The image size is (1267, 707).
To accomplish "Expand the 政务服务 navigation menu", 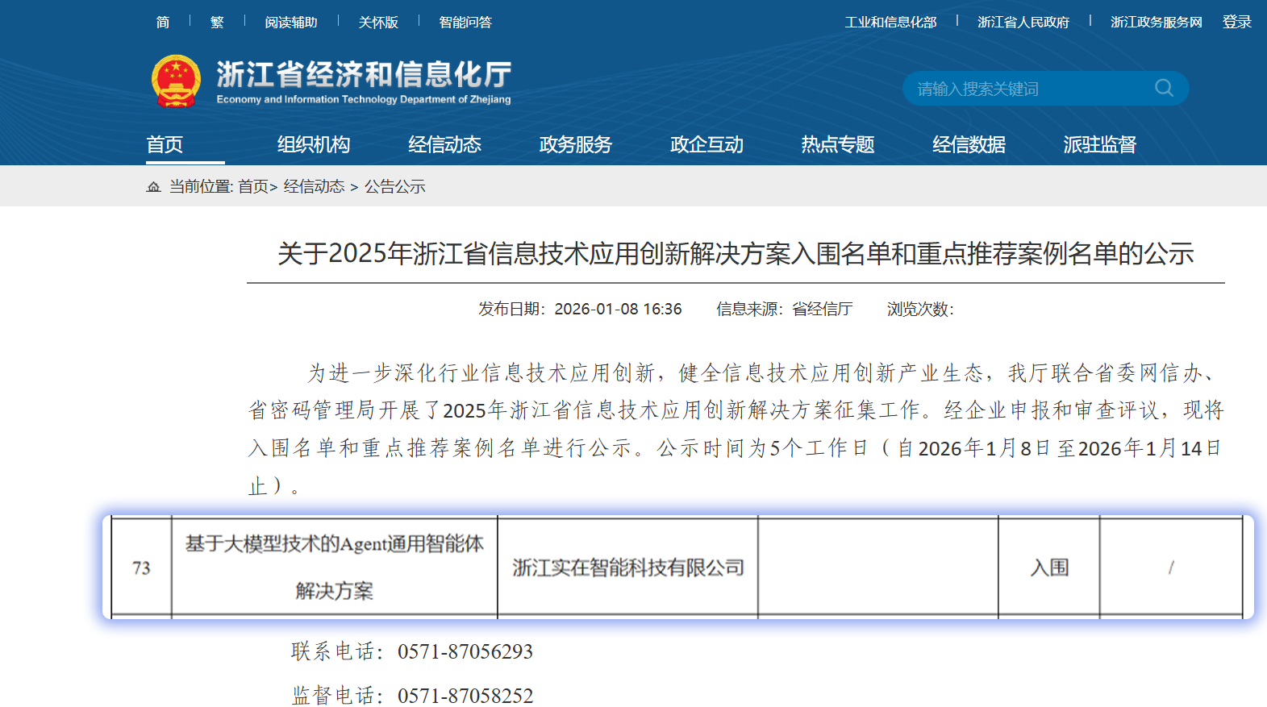I will coord(576,144).
